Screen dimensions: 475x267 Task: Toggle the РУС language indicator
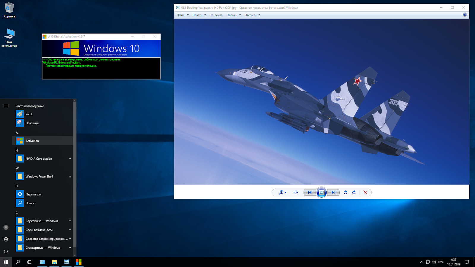(x=441, y=262)
